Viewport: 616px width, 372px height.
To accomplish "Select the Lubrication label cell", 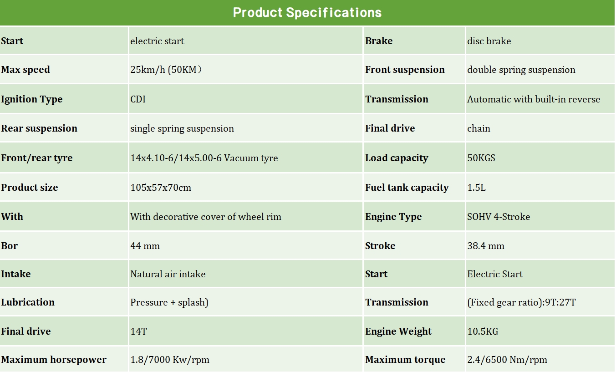I will click(28, 302).
